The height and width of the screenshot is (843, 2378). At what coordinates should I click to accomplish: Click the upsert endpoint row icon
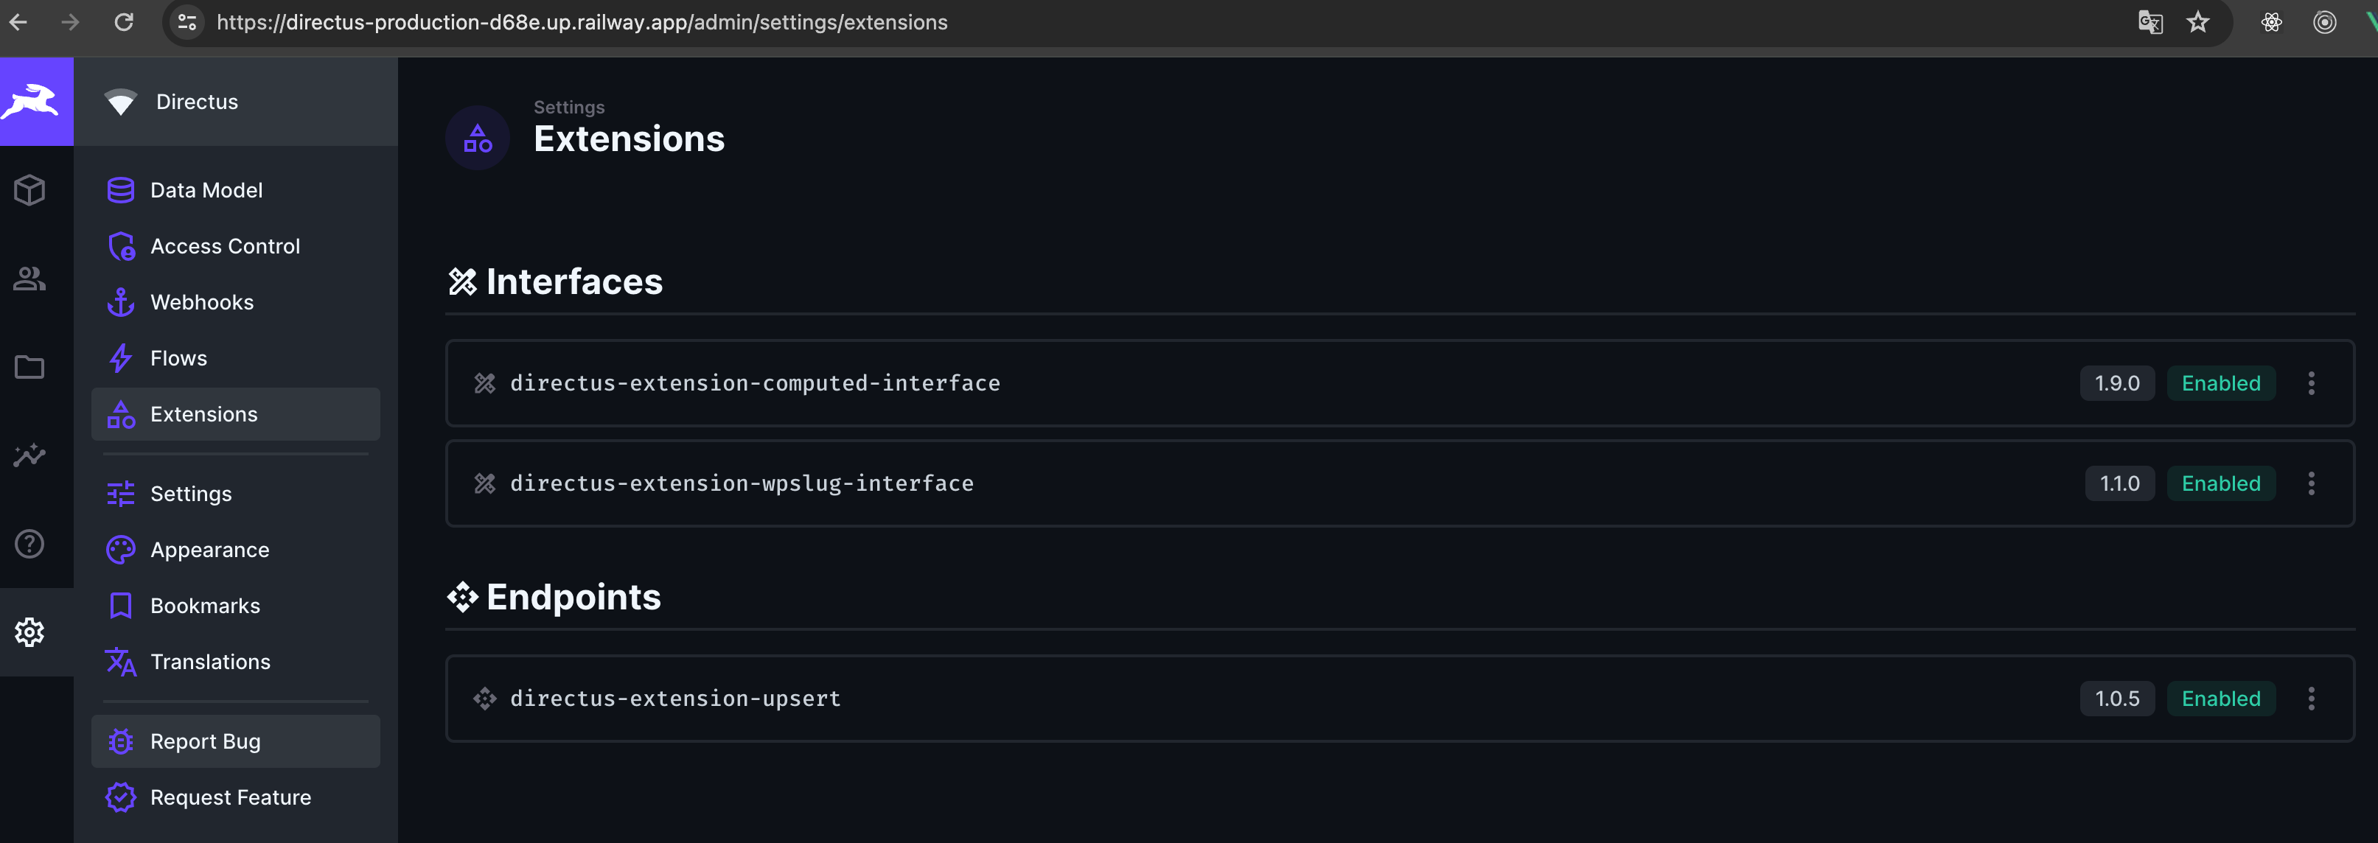(x=484, y=699)
